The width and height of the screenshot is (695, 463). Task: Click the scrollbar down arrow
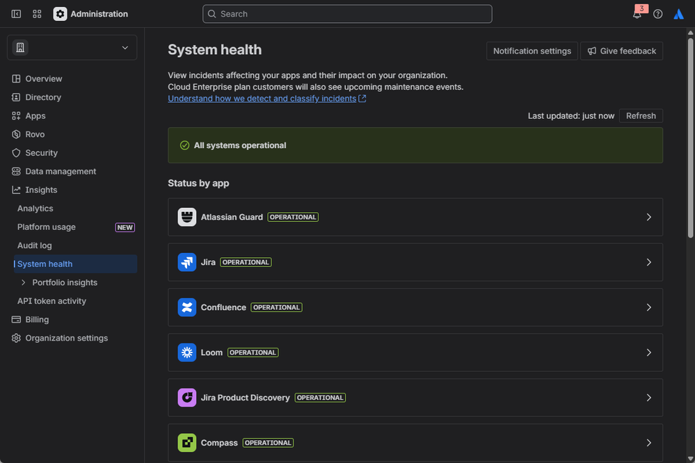pos(690,459)
